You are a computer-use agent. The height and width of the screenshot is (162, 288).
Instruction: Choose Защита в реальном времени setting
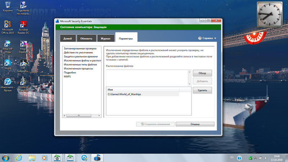[x=81, y=57]
